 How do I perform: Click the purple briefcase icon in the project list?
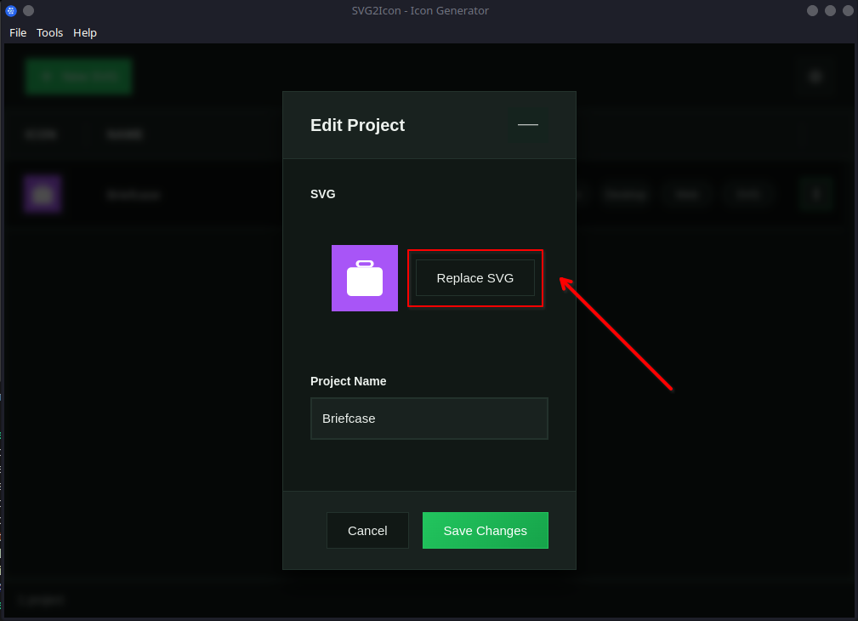[42, 194]
